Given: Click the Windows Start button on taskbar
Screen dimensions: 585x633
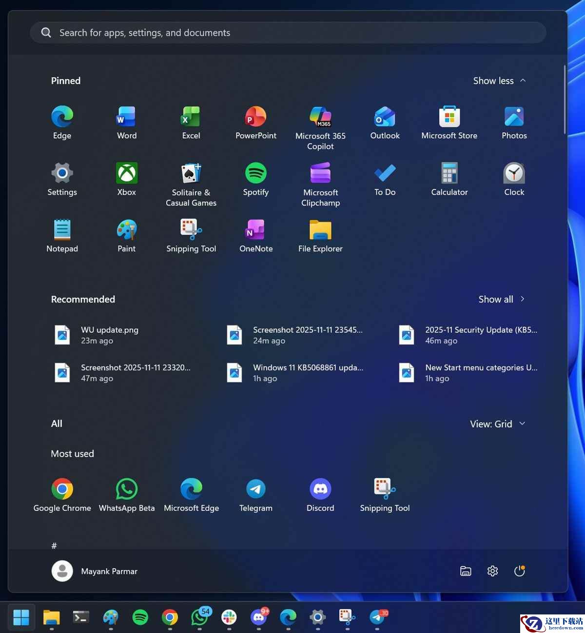Looking at the screenshot, I should [x=21, y=618].
